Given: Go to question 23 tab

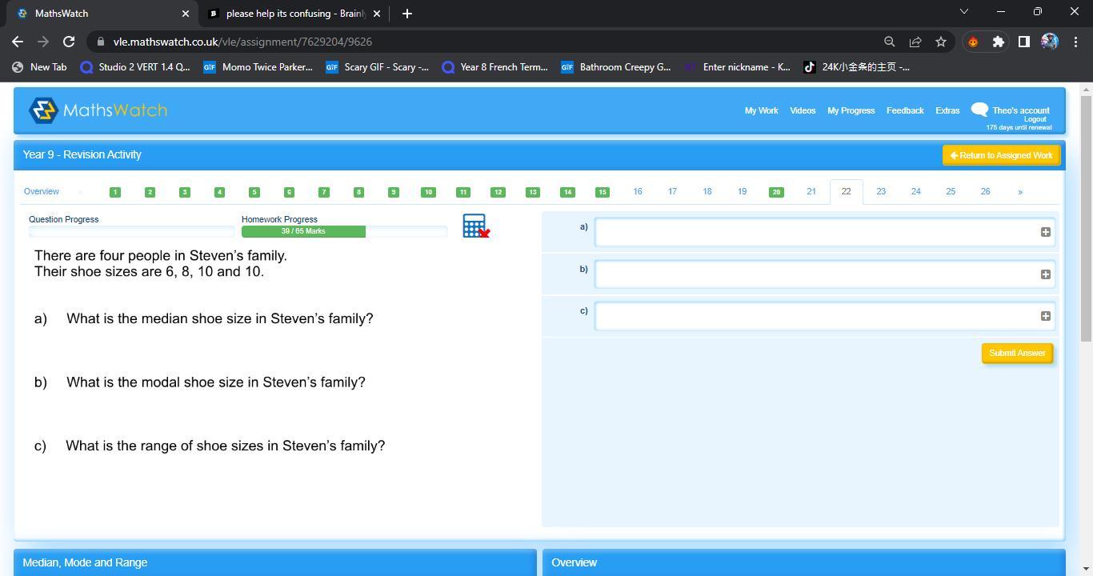Looking at the screenshot, I should [x=880, y=192].
